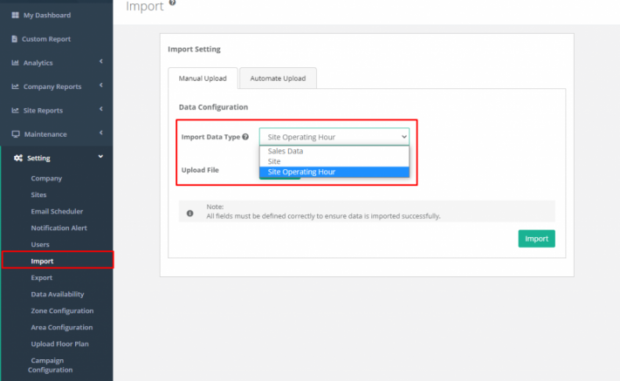The image size is (620, 381).
Task: Collapse the Setting menu chevron
Action: click(x=100, y=157)
